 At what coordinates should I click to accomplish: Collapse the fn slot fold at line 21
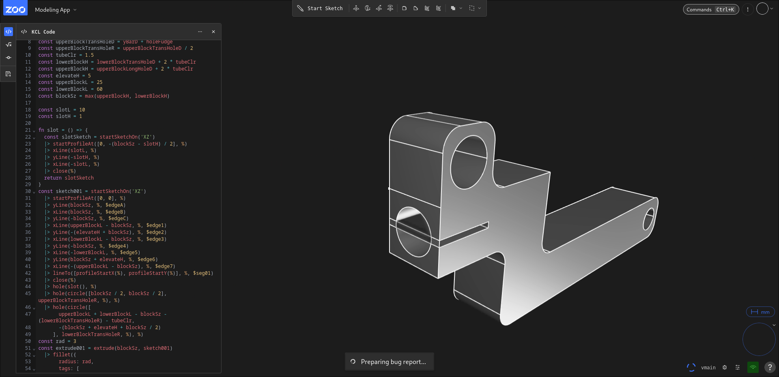(x=34, y=131)
